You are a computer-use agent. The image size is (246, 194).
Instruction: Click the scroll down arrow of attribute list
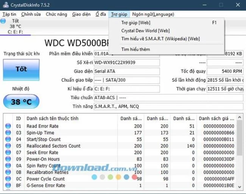(240, 187)
